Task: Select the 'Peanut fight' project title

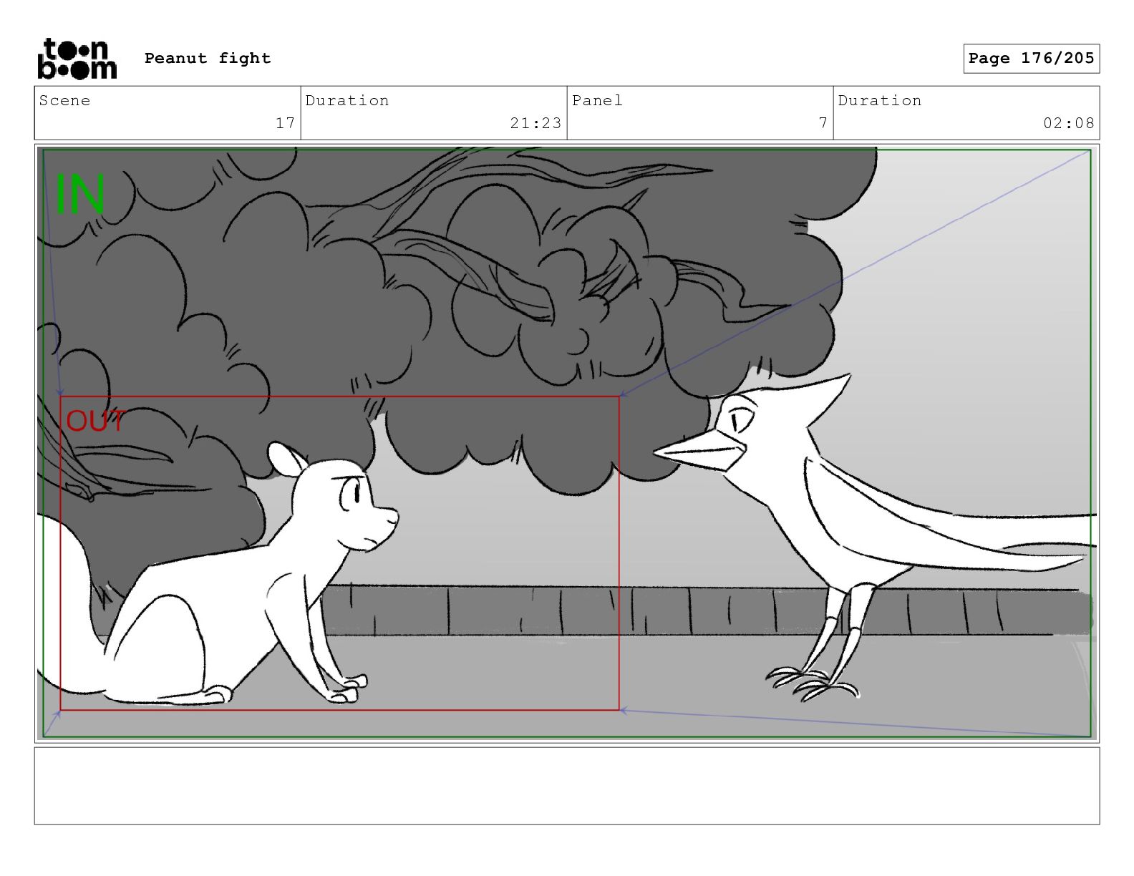Action: (208, 58)
